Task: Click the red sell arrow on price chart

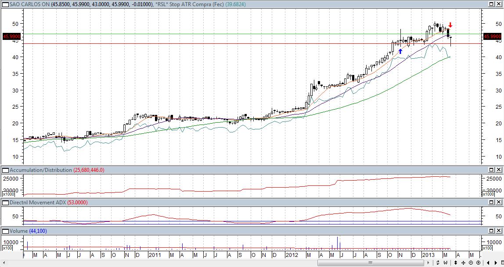Action: click(450, 25)
